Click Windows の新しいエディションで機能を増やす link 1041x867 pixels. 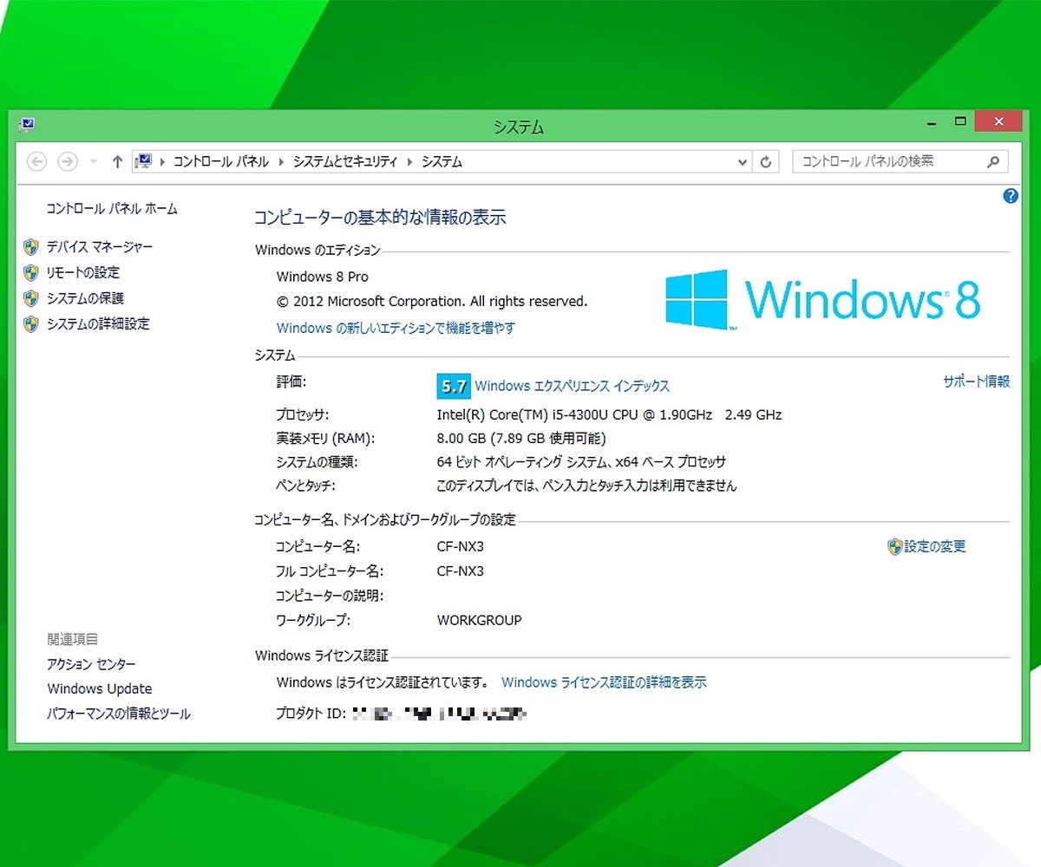[x=396, y=328]
